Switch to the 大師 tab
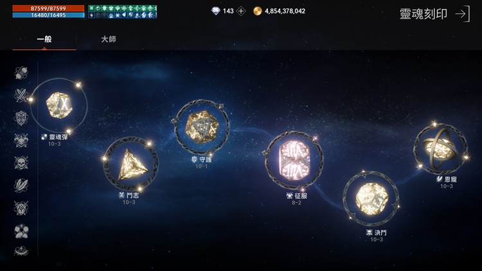This screenshot has height=271, width=482. [x=109, y=39]
